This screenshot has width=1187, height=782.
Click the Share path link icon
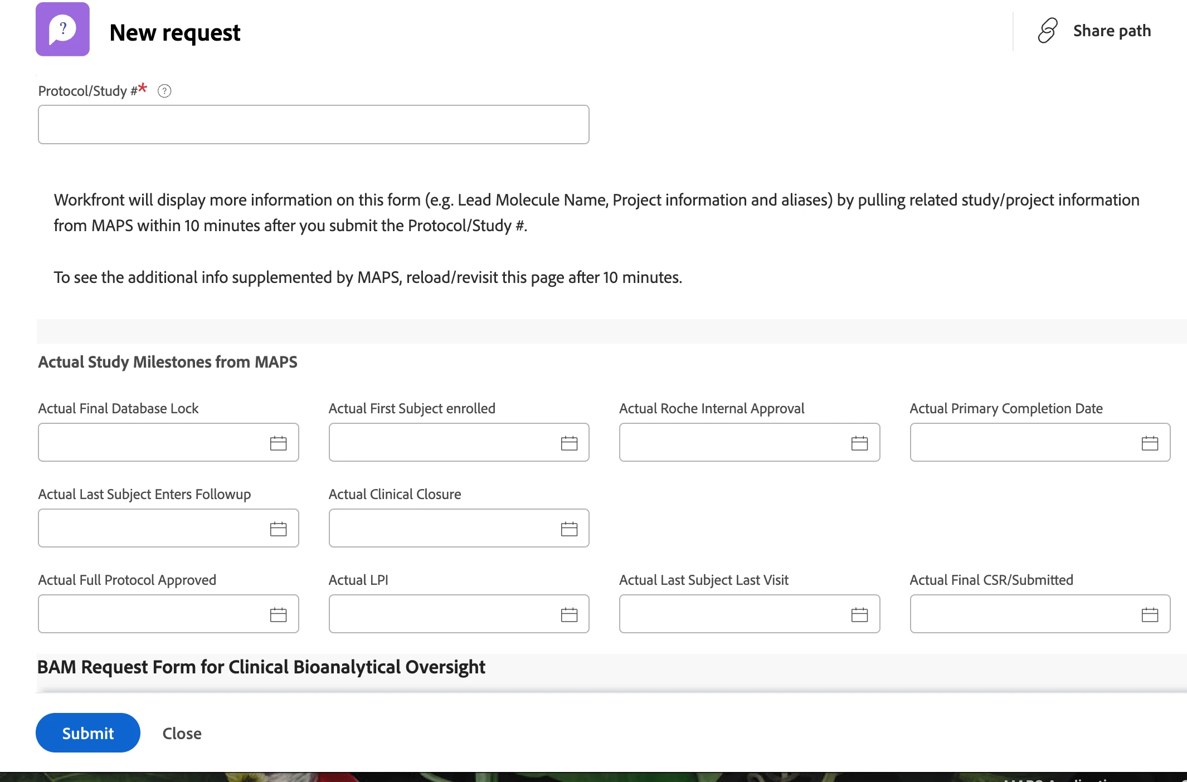(x=1048, y=31)
